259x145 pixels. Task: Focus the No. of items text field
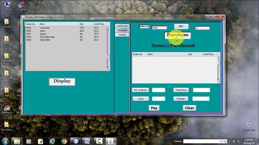[x=158, y=90]
